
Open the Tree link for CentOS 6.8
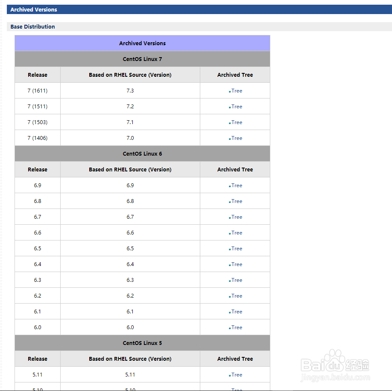[x=237, y=201]
